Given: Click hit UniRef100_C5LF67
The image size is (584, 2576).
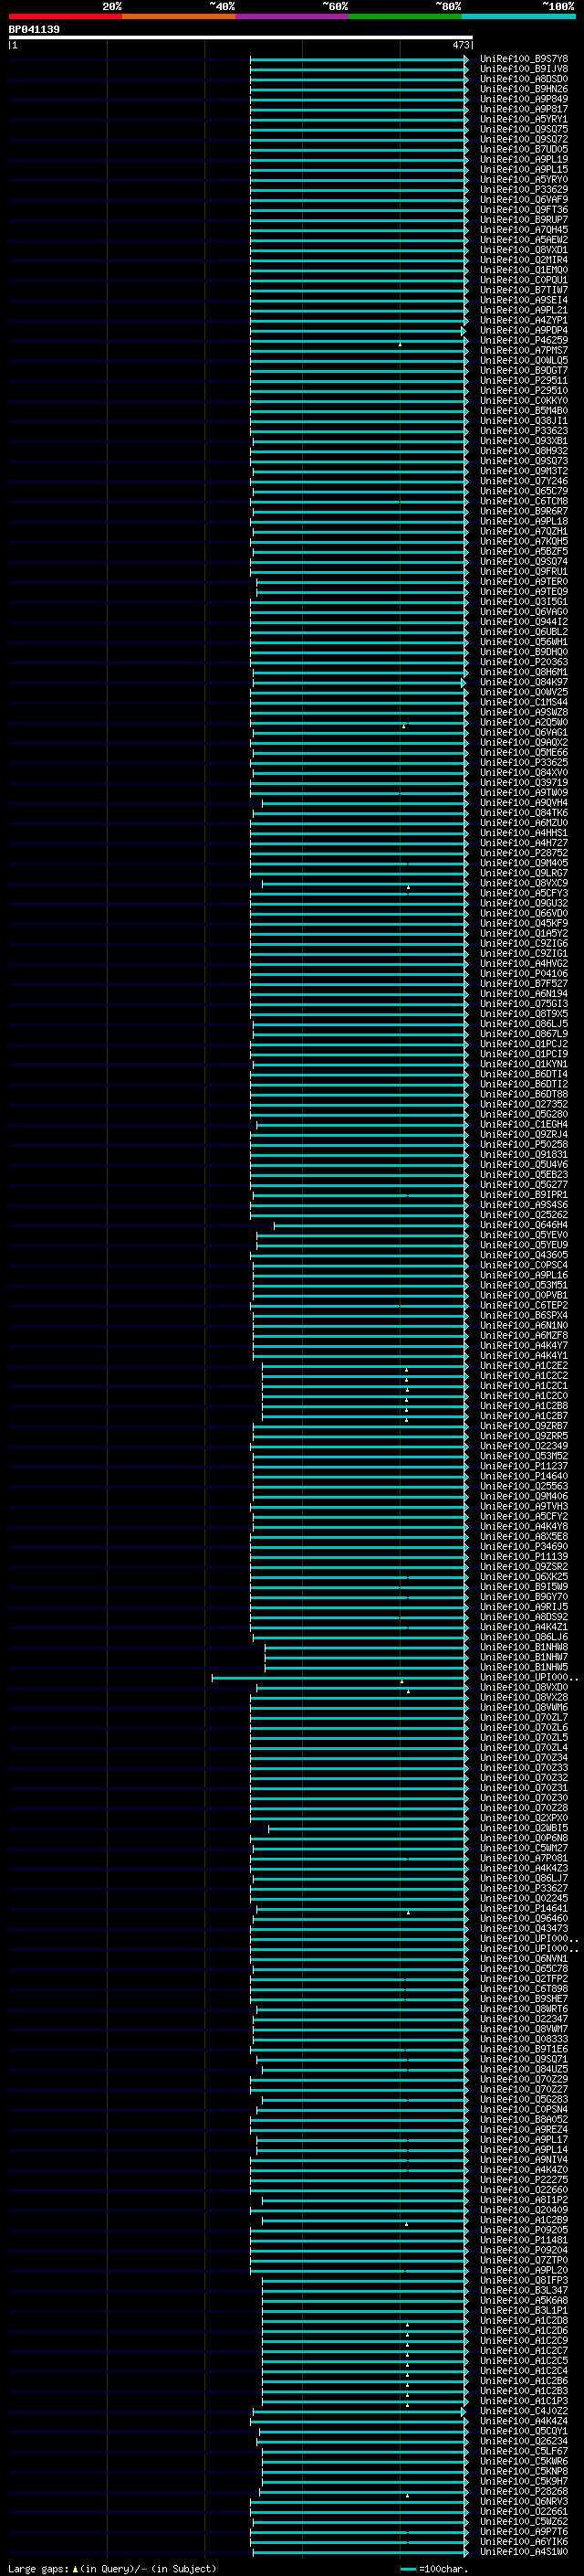Looking at the screenshot, I should [x=523, y=2451].
